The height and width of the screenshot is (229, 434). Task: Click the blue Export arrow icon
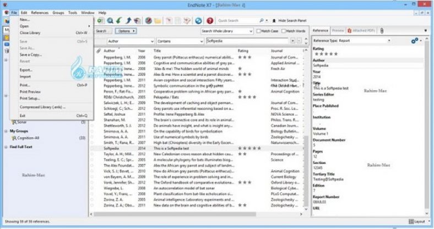click(x=128, y=21)
